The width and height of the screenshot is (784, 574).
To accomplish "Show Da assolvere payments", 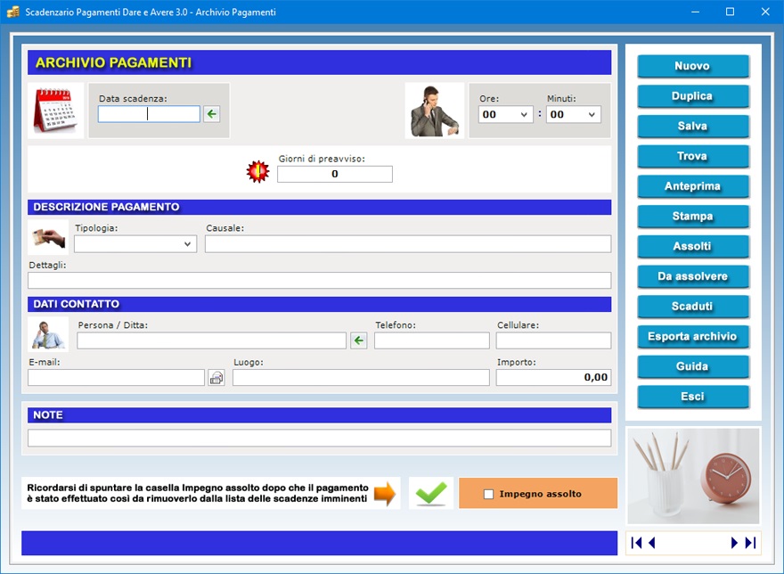I will pos(692,276).
